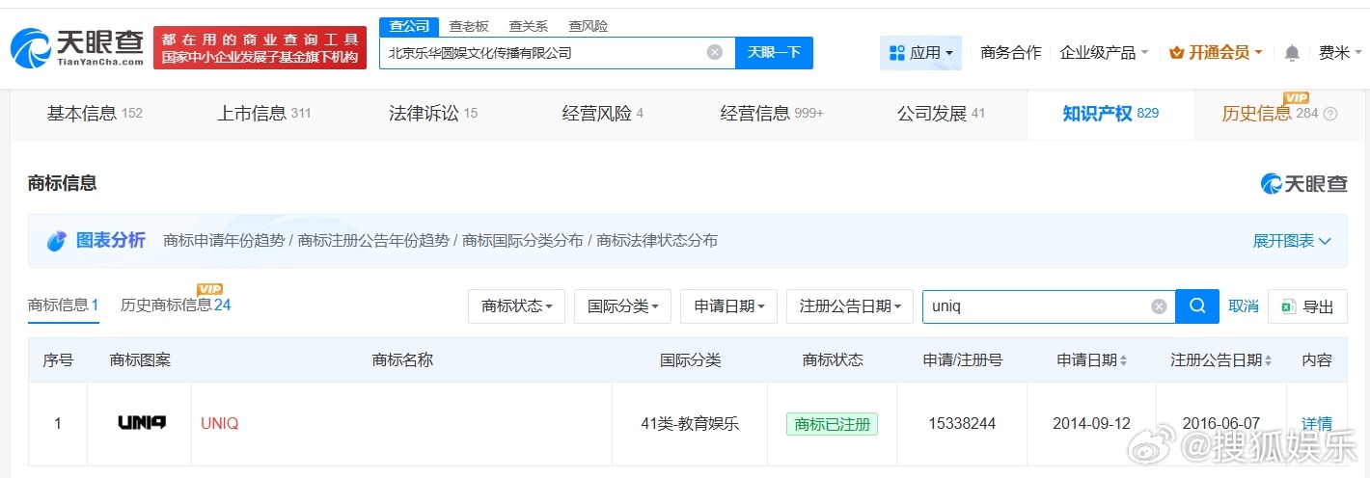Sort by 注册公告日期 column header
This screenshot has height=478, width=1370.
[1220, 360]
